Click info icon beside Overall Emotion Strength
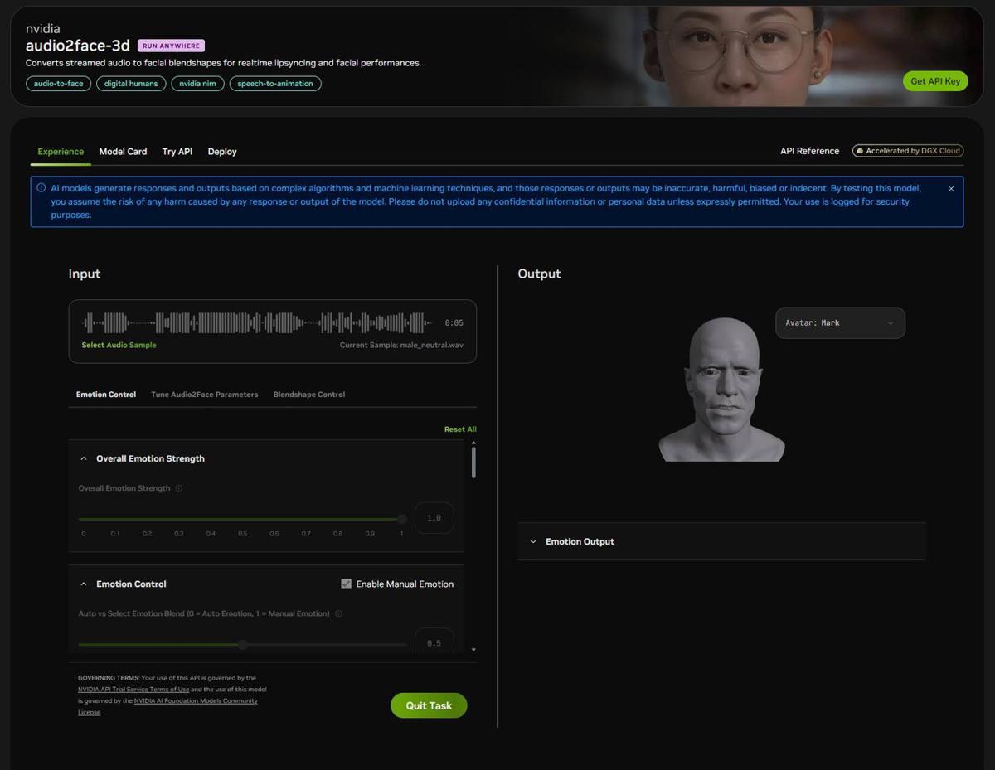This screenshot has height=770, width=995. (179, 488)
